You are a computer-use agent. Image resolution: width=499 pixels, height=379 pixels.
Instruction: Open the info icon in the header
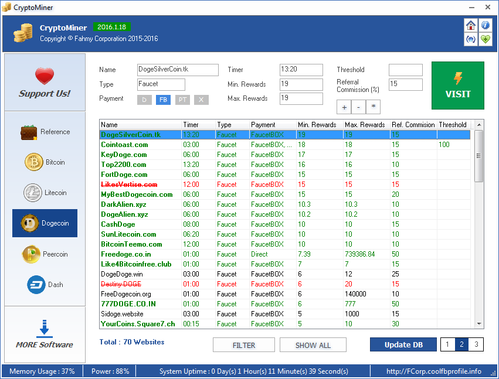(486, 25)
